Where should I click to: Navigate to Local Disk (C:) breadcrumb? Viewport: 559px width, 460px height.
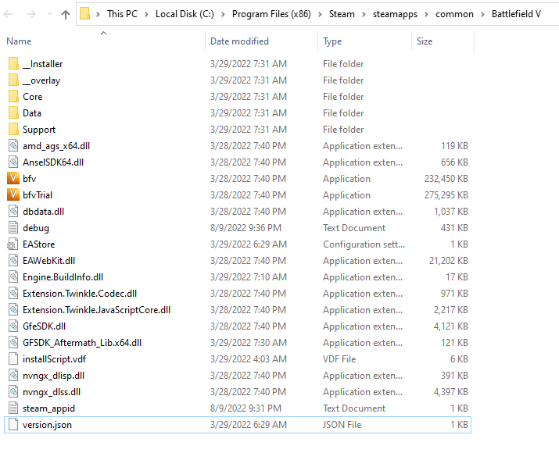point(185,14)
